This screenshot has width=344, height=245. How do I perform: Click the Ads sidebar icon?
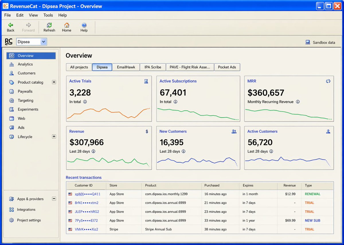coord(11,128)
